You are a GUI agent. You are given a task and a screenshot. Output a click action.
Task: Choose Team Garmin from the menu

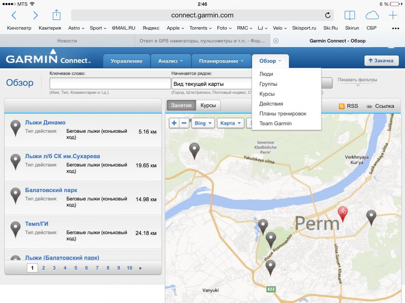pyautogui.click(x=275, y=124)
